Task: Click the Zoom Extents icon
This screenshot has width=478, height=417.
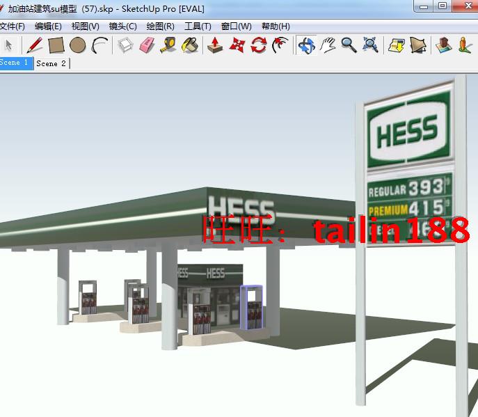Action: (x=370, y=45)
